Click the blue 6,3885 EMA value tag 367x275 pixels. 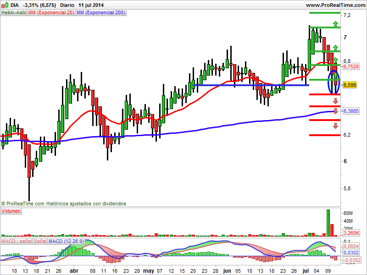(x=351, y=111)
